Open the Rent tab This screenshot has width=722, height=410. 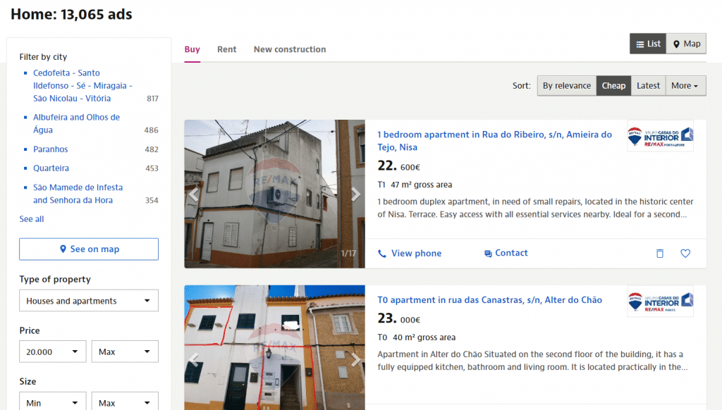[226, 49]
